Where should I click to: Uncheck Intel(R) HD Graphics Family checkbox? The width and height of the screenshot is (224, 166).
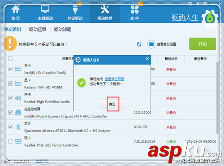10,69
